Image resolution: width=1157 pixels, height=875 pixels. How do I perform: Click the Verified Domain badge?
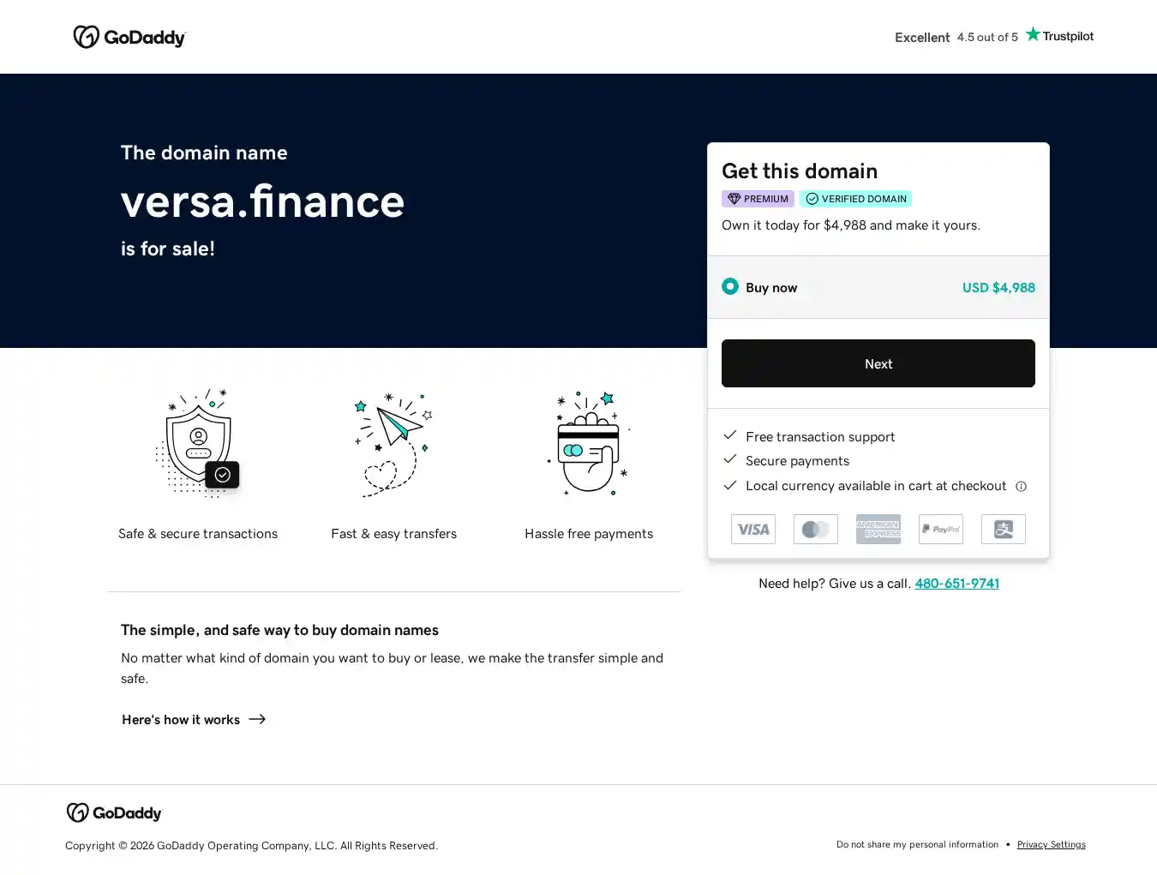pyautogui.click(x=855, y=199)
